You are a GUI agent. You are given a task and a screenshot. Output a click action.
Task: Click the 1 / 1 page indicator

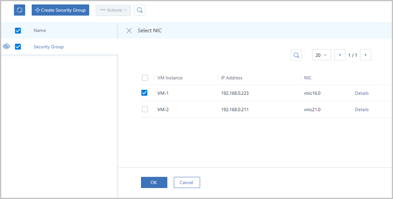(353, 55)
